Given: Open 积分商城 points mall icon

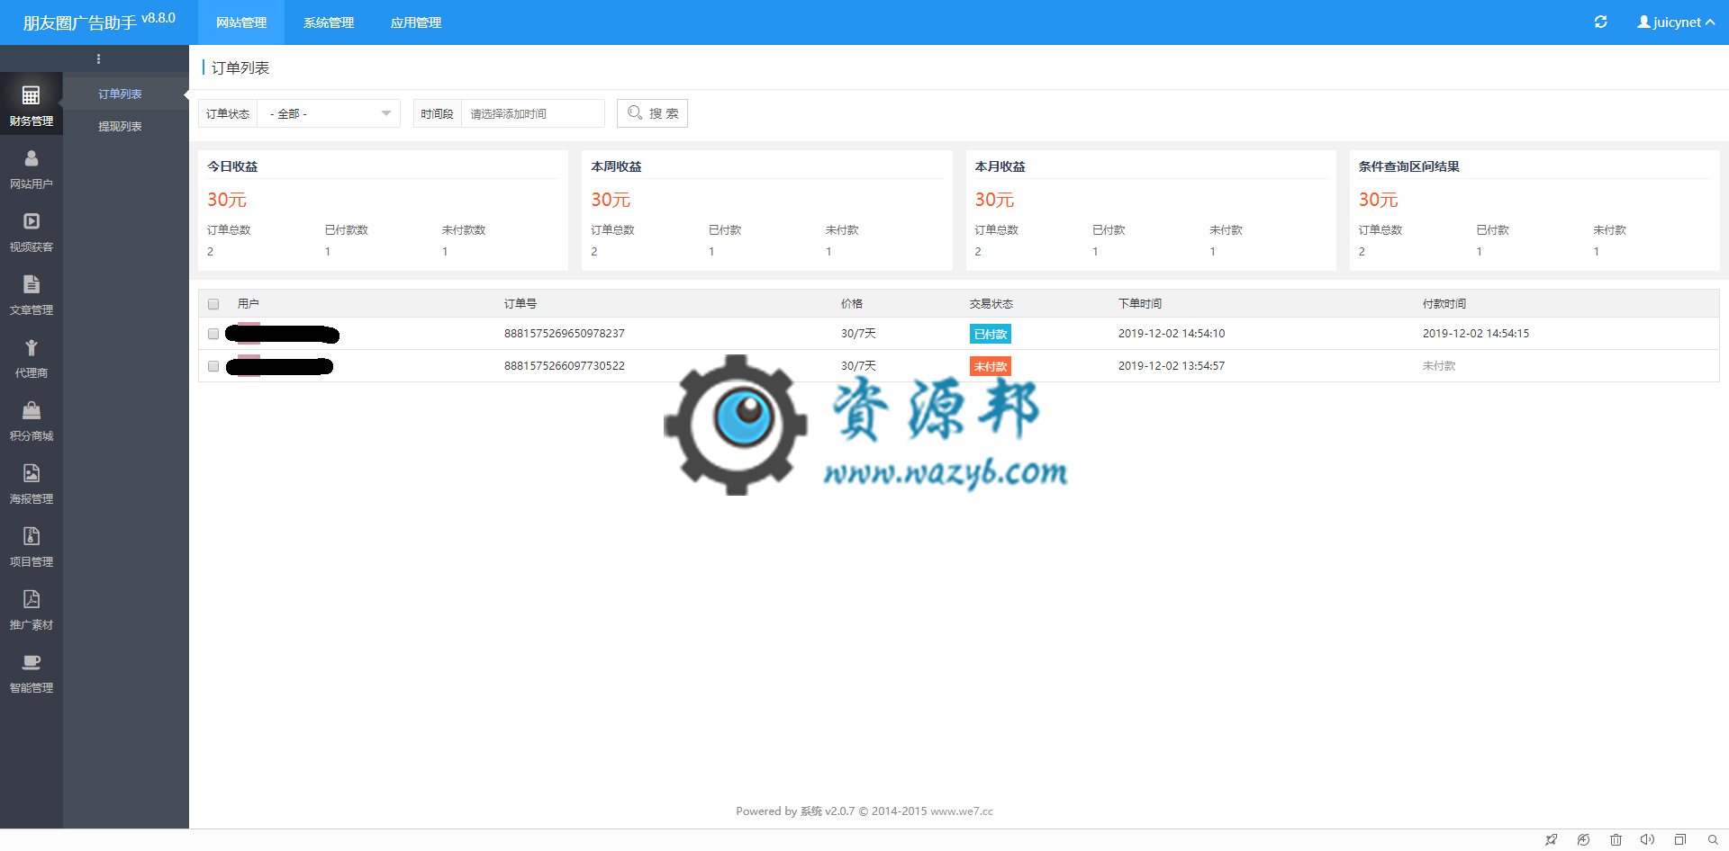Looking at the screenshot, I should [x=32, y=419].
